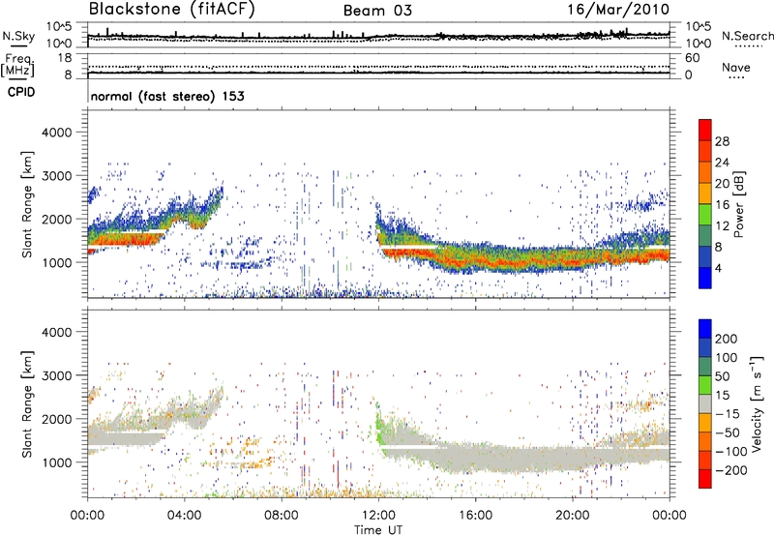Pick the gray segment of velocity colorbar
Image resolution: width=774 pixels, height=536 pixels.
point(705,403)
